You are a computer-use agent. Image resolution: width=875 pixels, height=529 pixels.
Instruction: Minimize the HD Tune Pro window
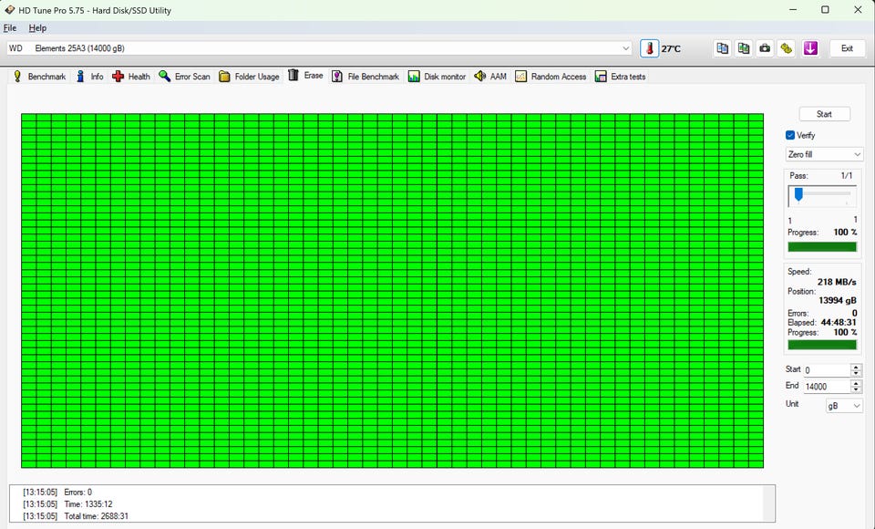coord(792,9)
